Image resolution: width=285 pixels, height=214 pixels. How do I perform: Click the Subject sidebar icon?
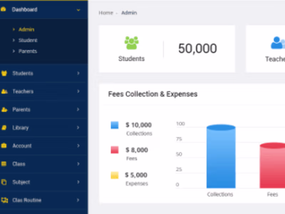pos(4,182)
